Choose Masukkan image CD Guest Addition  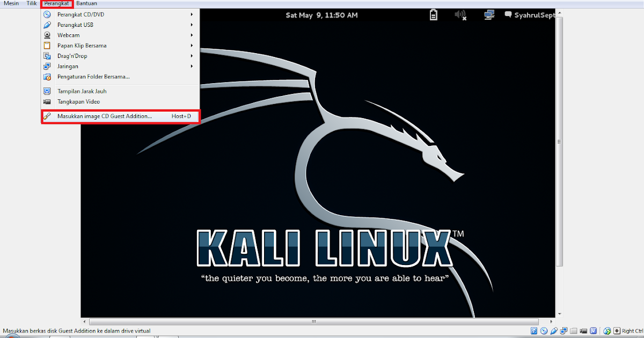[120, 116]
